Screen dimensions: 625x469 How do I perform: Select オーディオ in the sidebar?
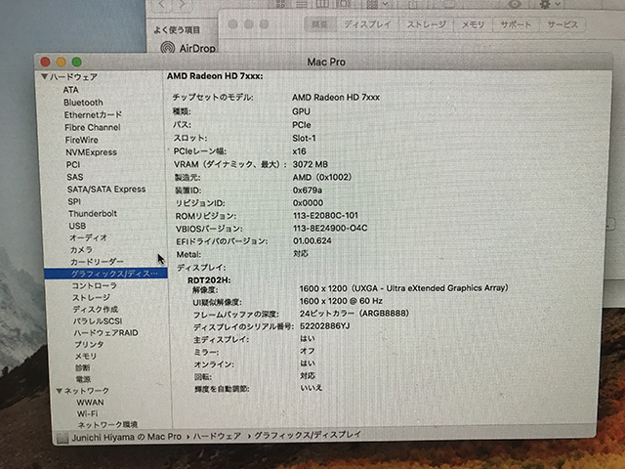(89, 237)
